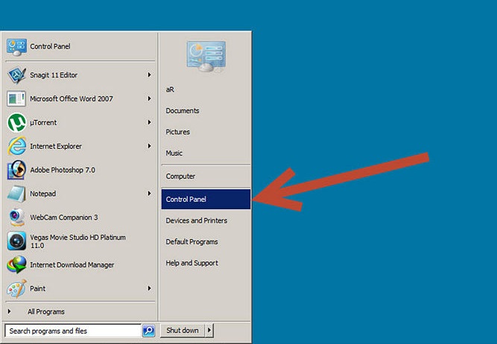Click All Programs label
The height and width of the screenshot is (344, 497).
coord(46,312)
